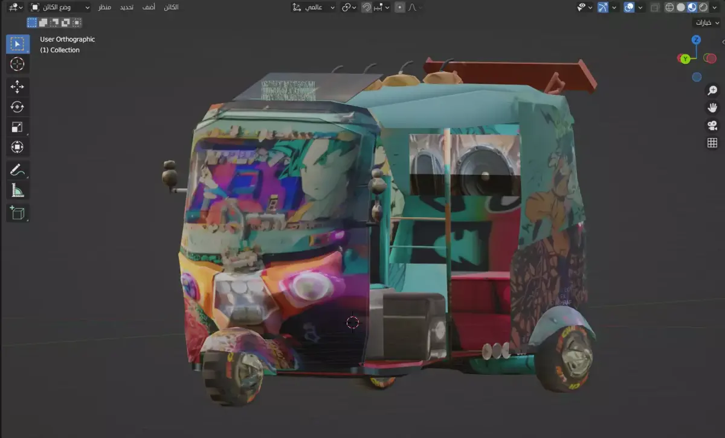Click the (1) Collection text
Image resolution: width=725 pixels, height=438 pixels.
(x=60, y=50)
